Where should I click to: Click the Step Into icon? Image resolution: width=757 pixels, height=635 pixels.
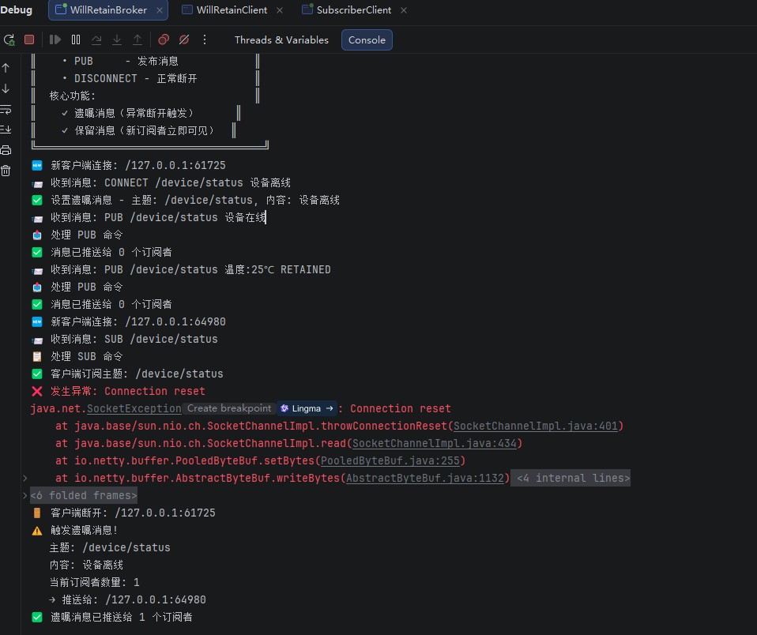(117, 39)
